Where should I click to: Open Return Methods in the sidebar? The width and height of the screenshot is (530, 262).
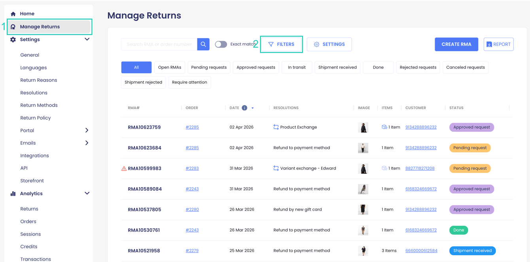[x=39, y=105]
